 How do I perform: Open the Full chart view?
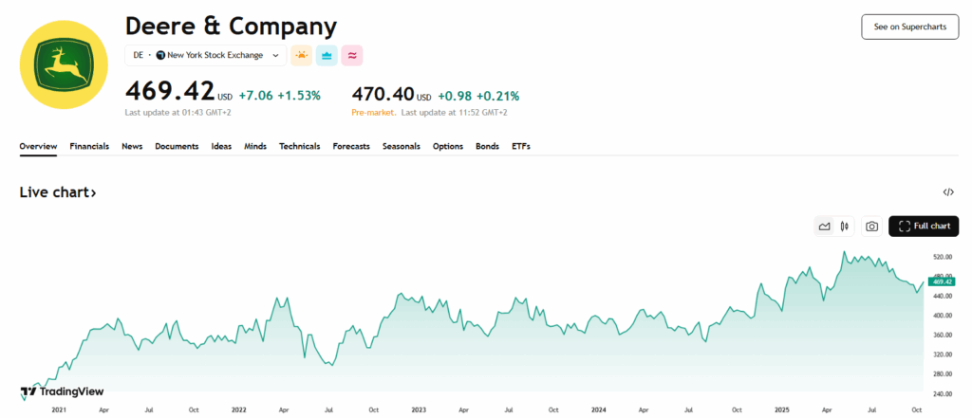click(x=924, y=227)
